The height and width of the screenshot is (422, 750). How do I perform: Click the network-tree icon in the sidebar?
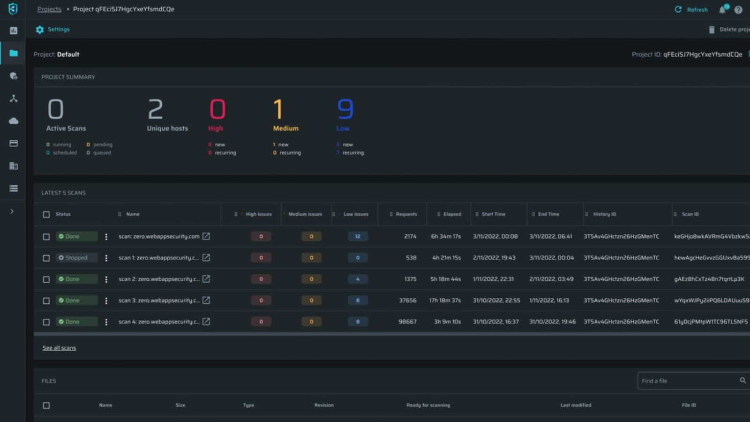point(13,98)
